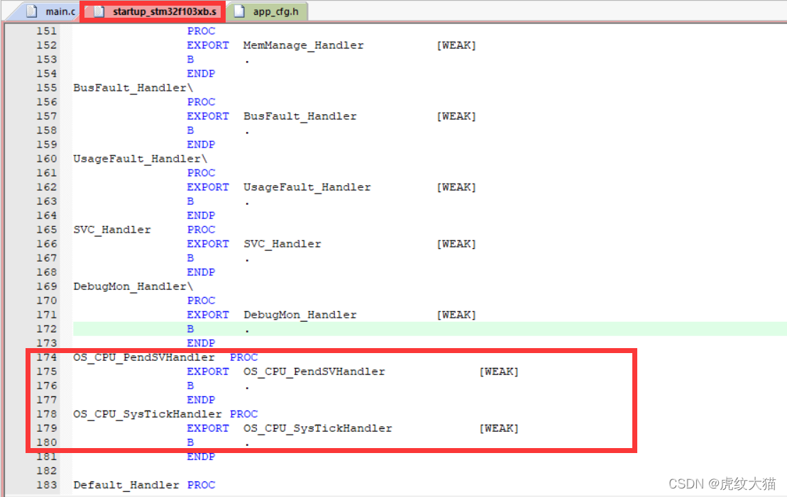Click the DebugMon_Handler\ label on line 169

coord(133,286)
